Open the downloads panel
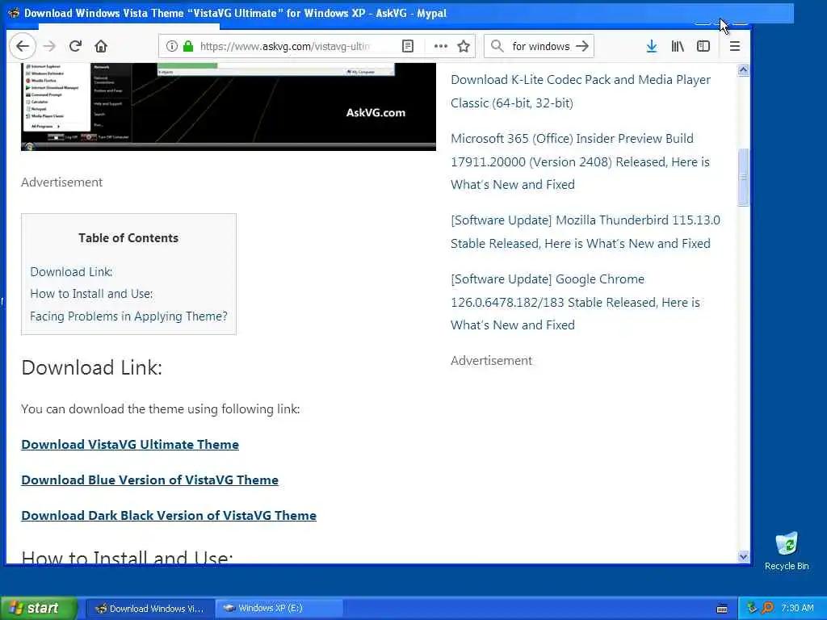The width and height of the screenshot is (827, 620). pyautogui.click(x=652, y=46)
